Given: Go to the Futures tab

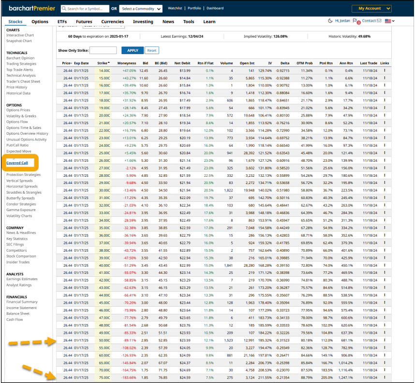Looking at the screenshot, I should (x=84, y=22).
